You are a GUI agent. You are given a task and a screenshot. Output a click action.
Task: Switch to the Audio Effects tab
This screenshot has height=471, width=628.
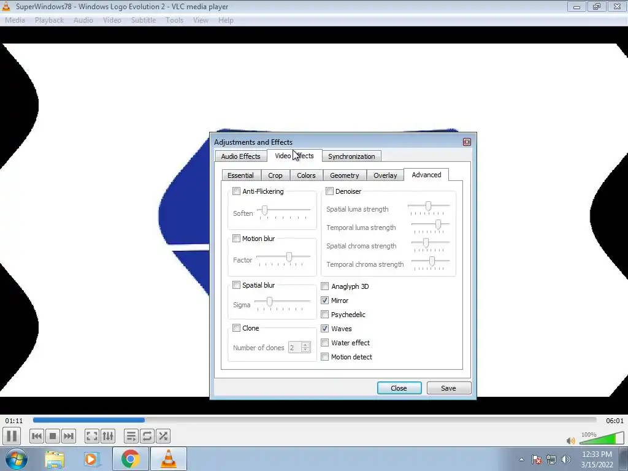[240, 156]
